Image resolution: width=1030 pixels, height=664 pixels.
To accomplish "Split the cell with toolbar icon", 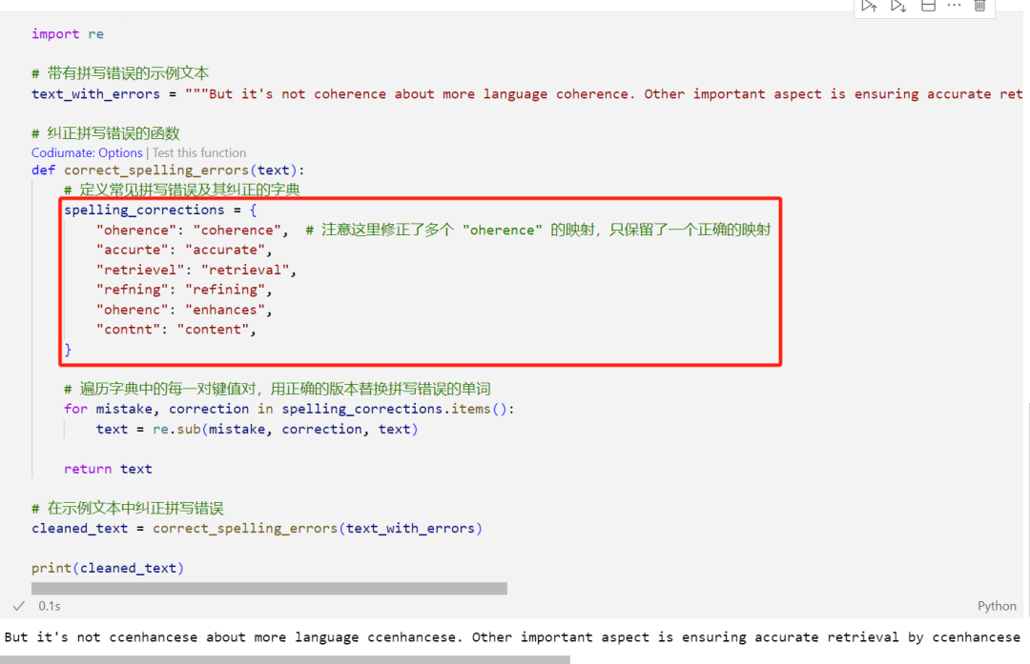I will click(x=928, y=6).
